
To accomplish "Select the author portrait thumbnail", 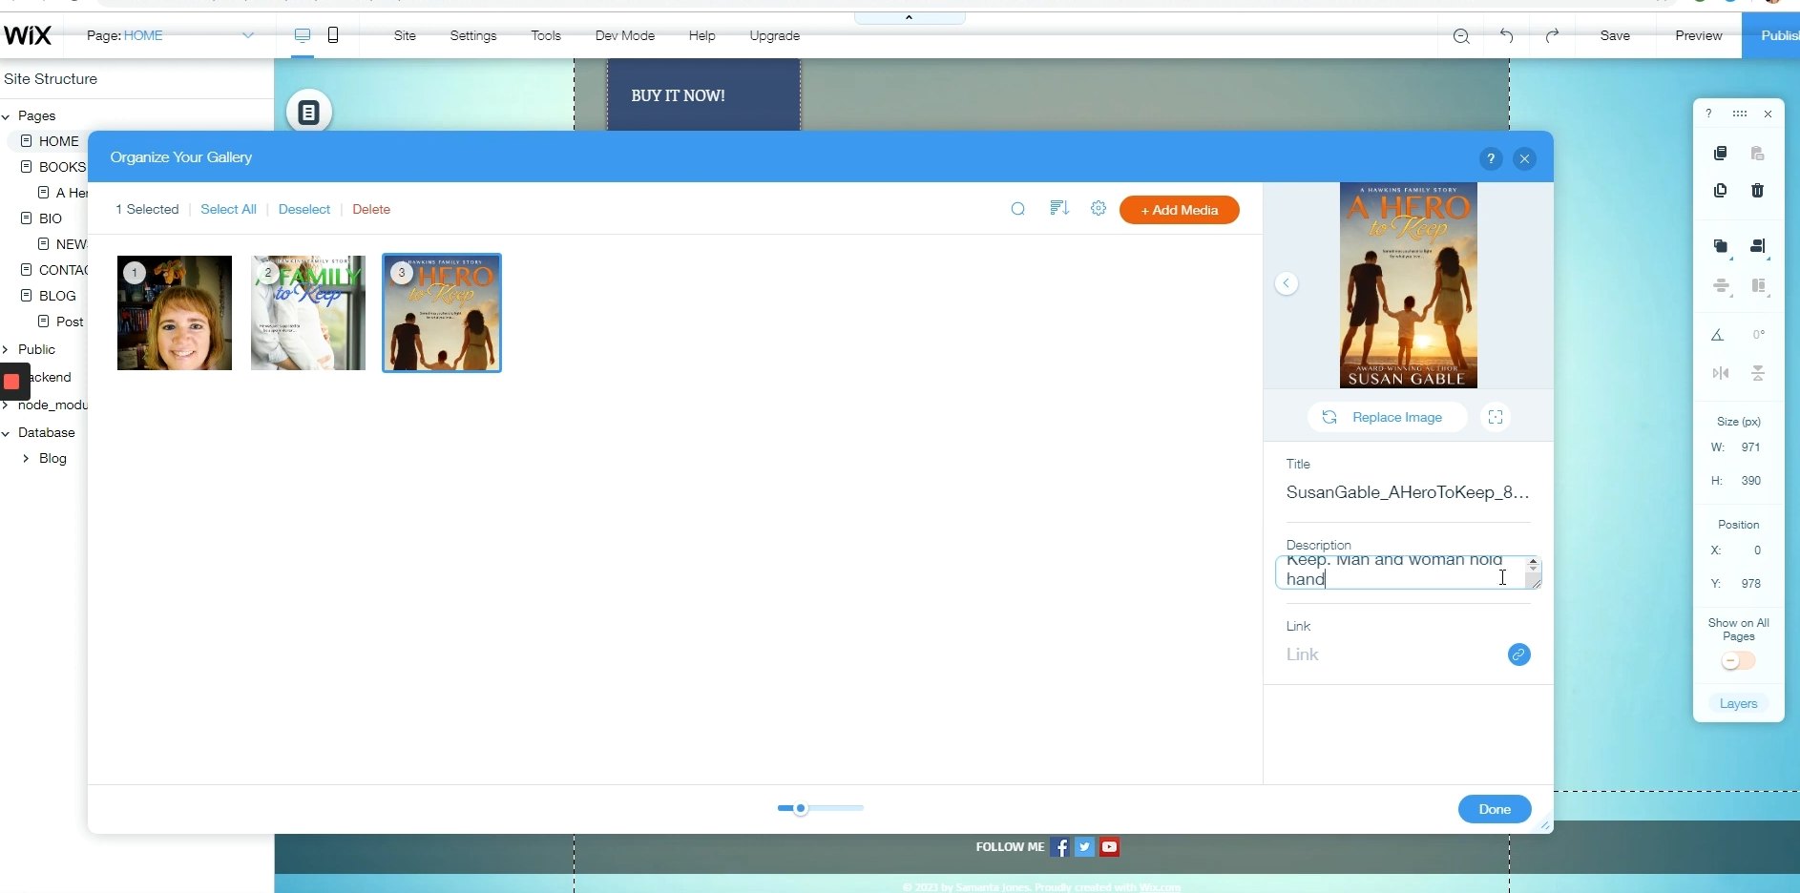I will [x=175, y=313].
